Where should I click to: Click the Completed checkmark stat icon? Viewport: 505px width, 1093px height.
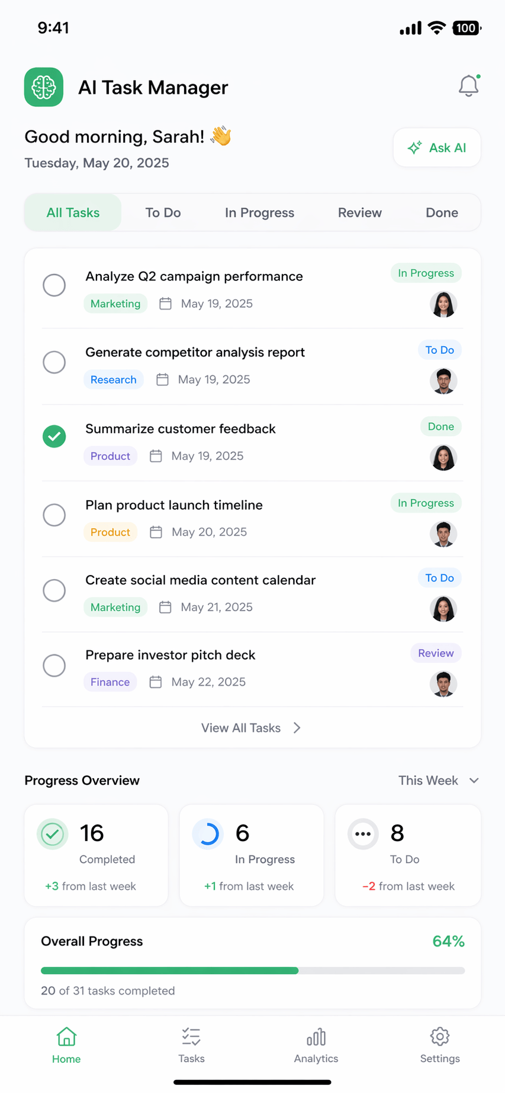point(53,835)
